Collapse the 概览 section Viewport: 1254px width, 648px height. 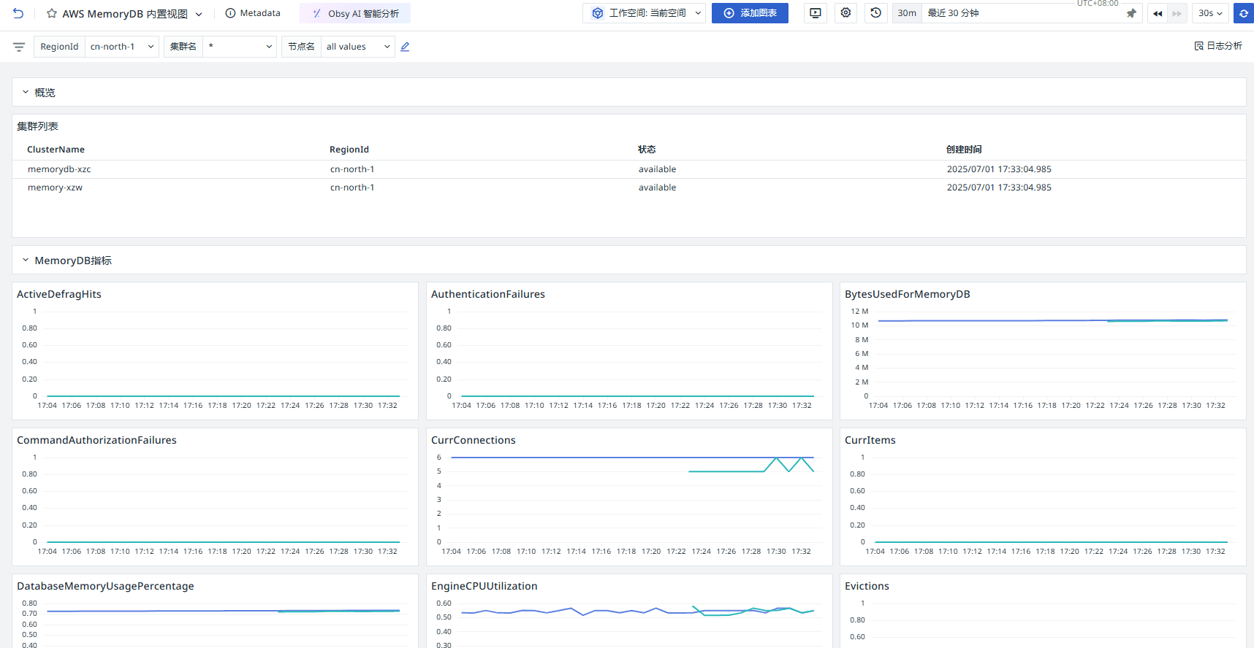[x=26, y=92]
